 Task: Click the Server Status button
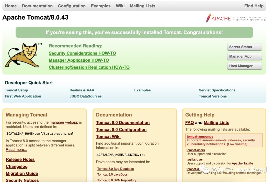245,47
